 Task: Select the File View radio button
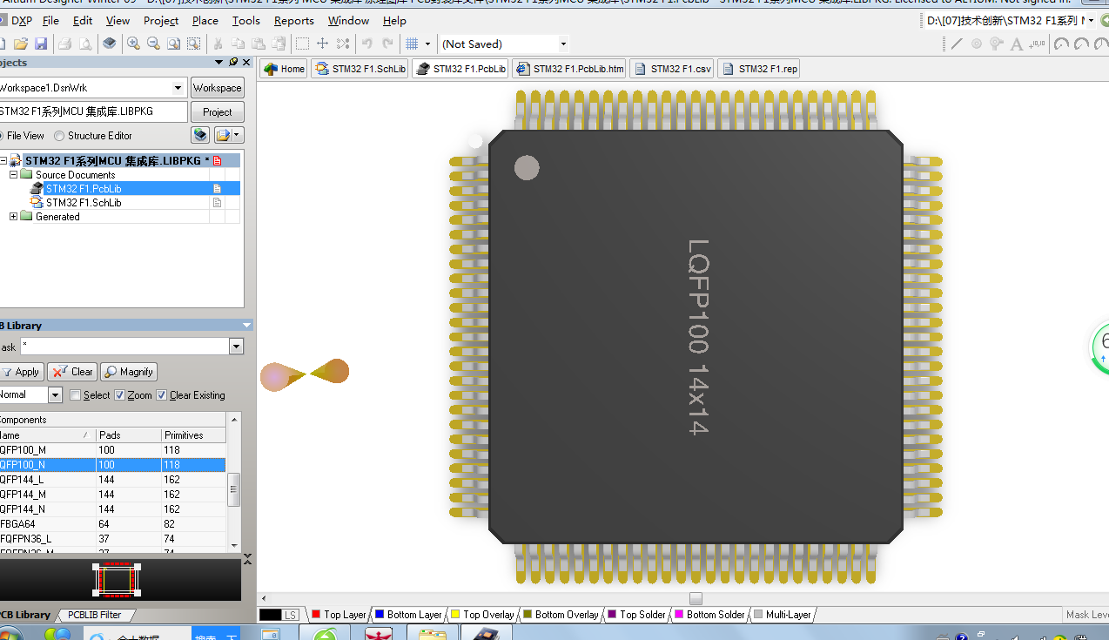pyautogui.click(x=2, y=136)
